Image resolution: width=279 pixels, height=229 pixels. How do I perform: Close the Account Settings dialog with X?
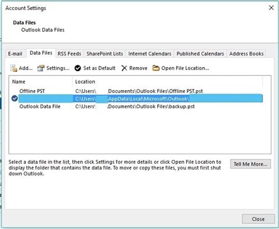pyautogui.click(x=271, y=8)
